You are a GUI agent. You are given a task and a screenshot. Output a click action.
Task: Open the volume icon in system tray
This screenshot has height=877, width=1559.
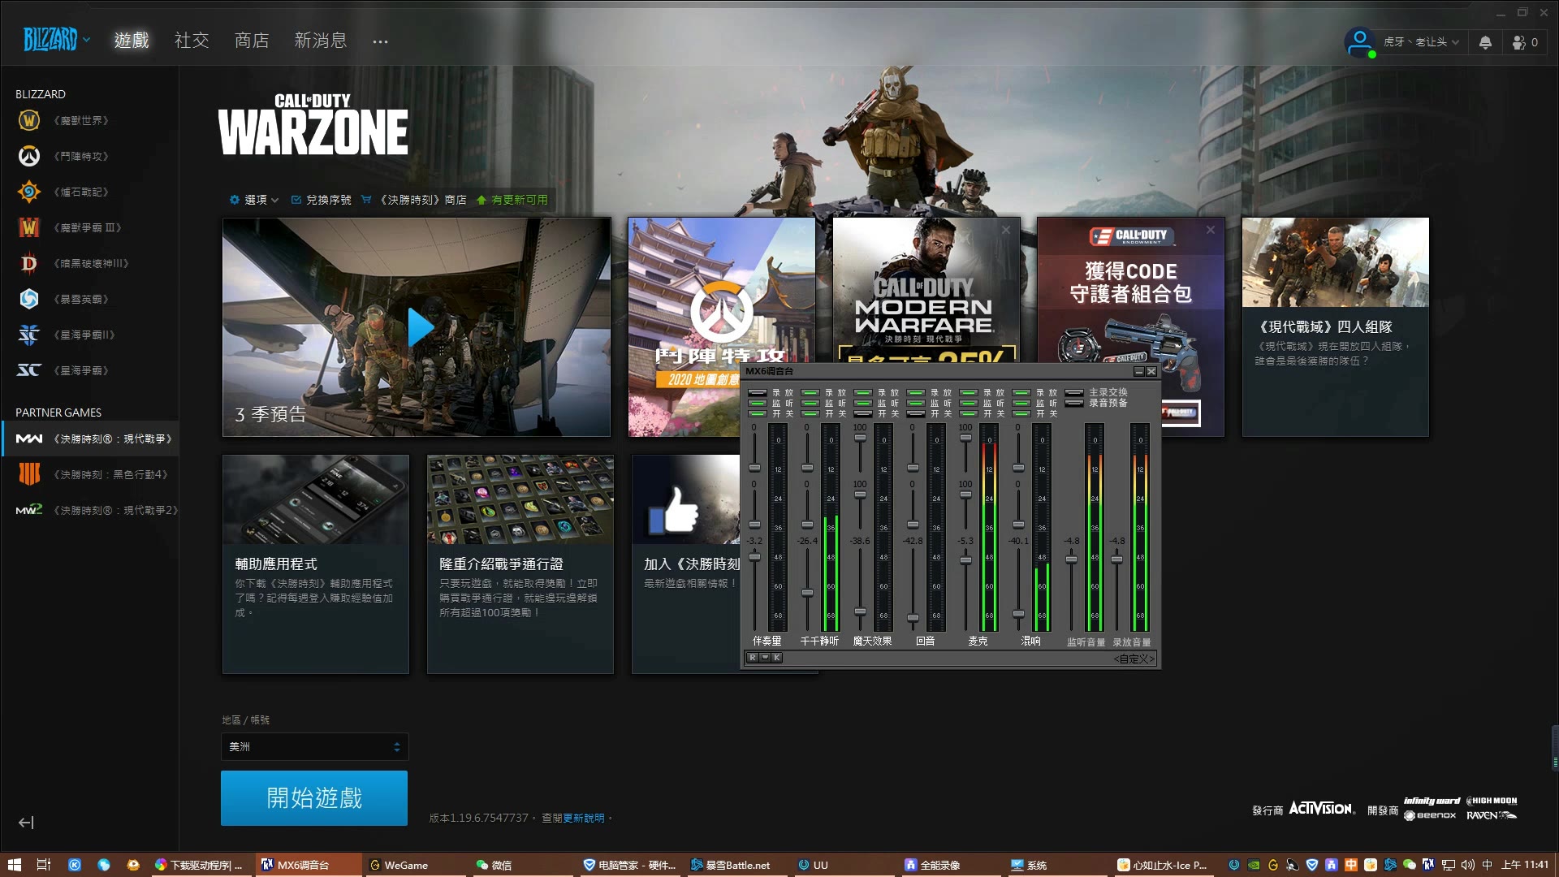[x=1467, y=865]
